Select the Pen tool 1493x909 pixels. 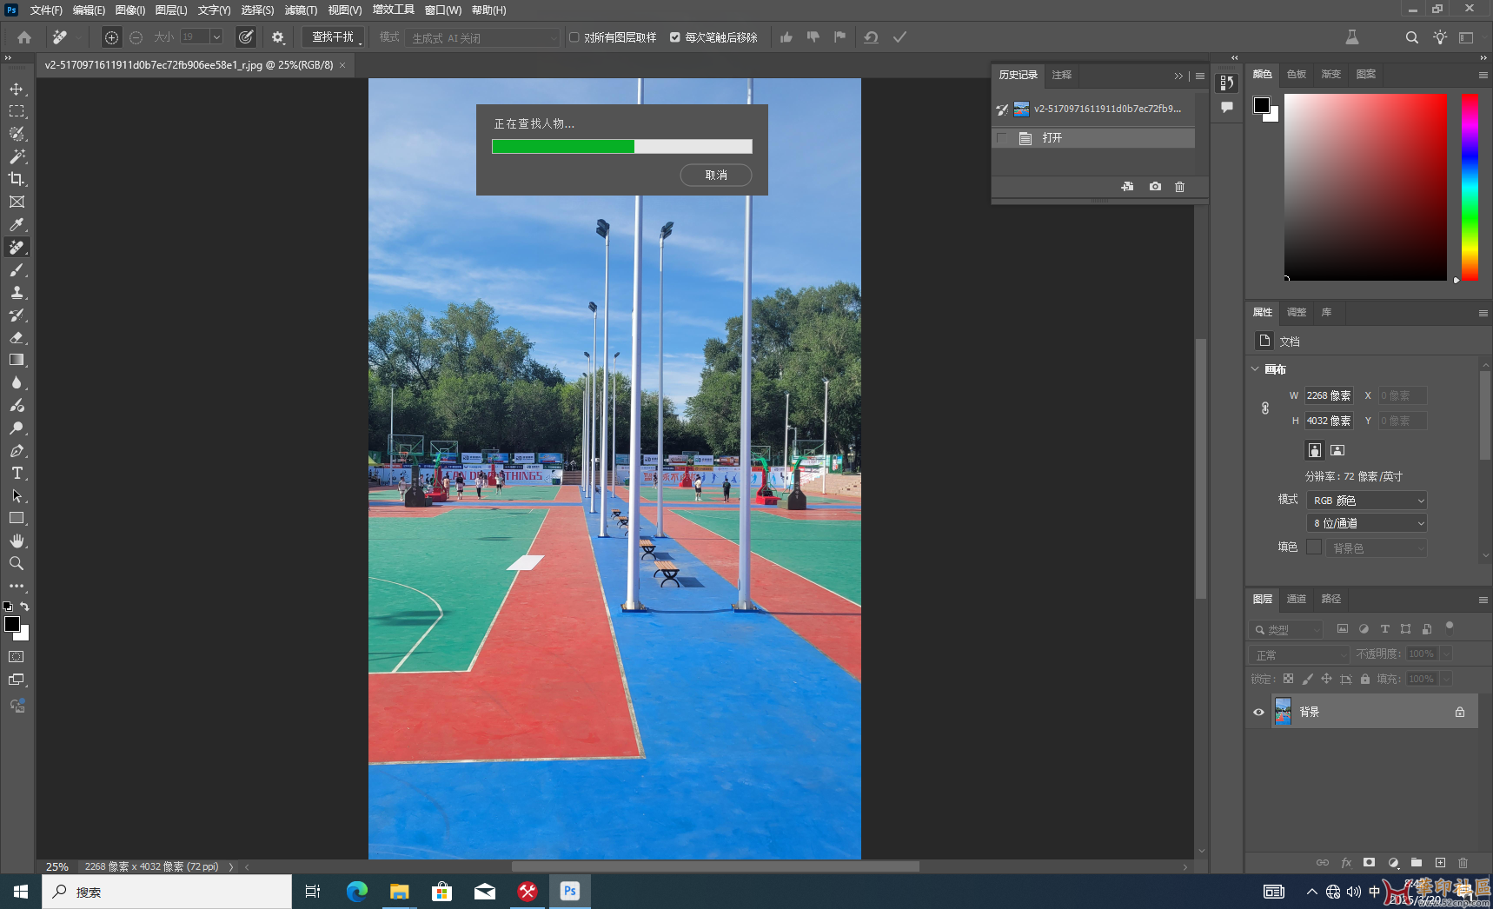click(17, 450)
